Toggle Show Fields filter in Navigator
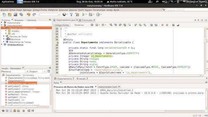 (7, 110)
